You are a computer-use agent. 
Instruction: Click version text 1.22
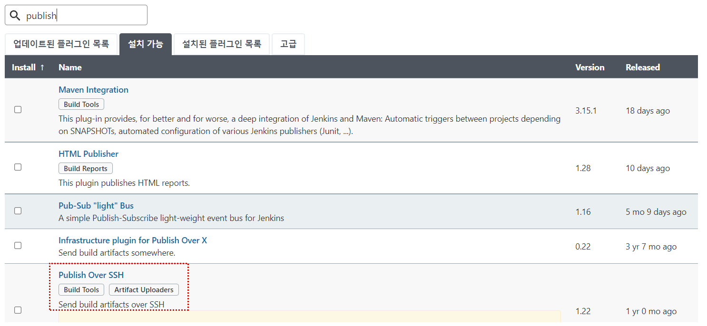tap(583, 311)
